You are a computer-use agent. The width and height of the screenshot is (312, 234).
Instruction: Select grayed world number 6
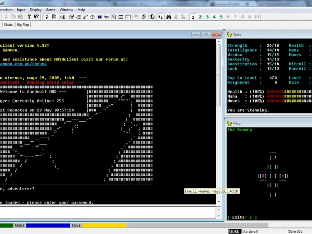point(228,17)
